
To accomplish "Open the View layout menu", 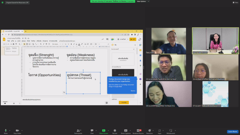I will [x=235, y=2].
